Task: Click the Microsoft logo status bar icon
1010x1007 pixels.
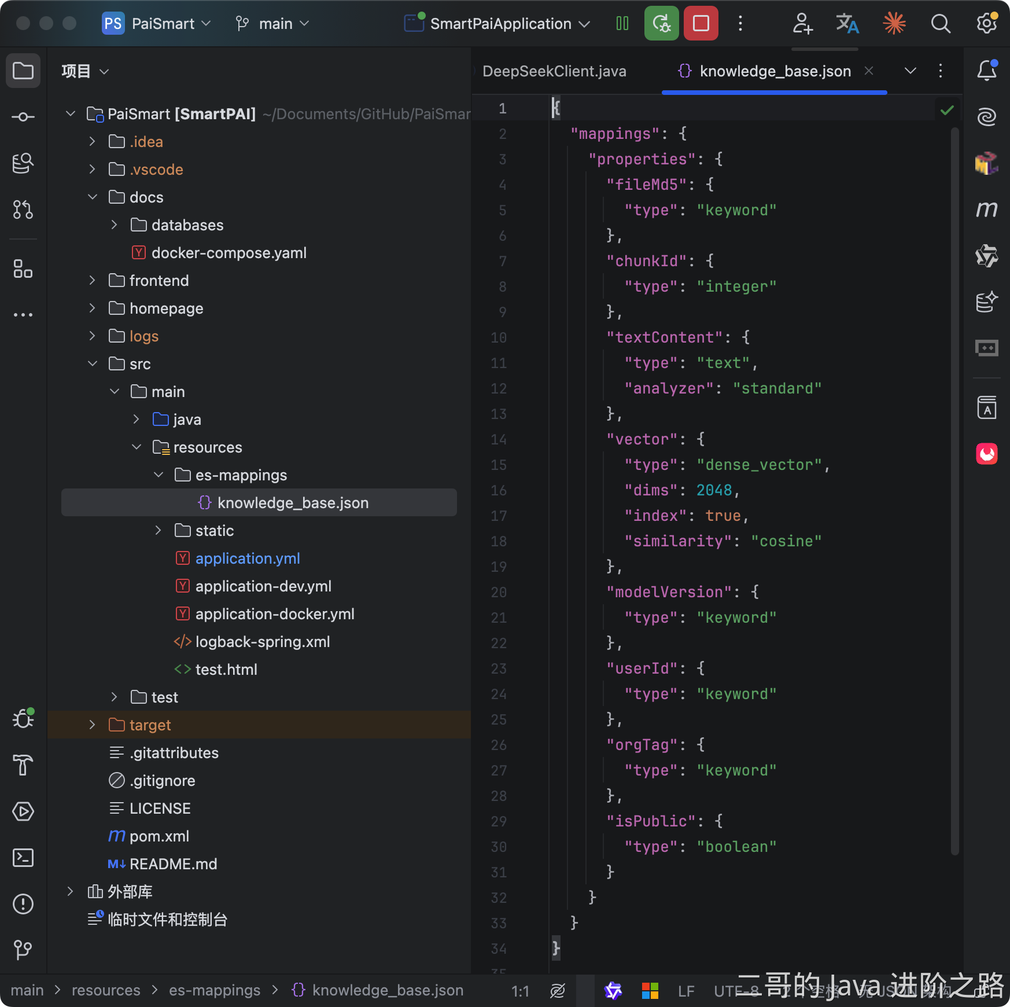Action: 650,991
